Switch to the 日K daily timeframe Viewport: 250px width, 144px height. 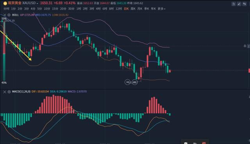[126, 9]
